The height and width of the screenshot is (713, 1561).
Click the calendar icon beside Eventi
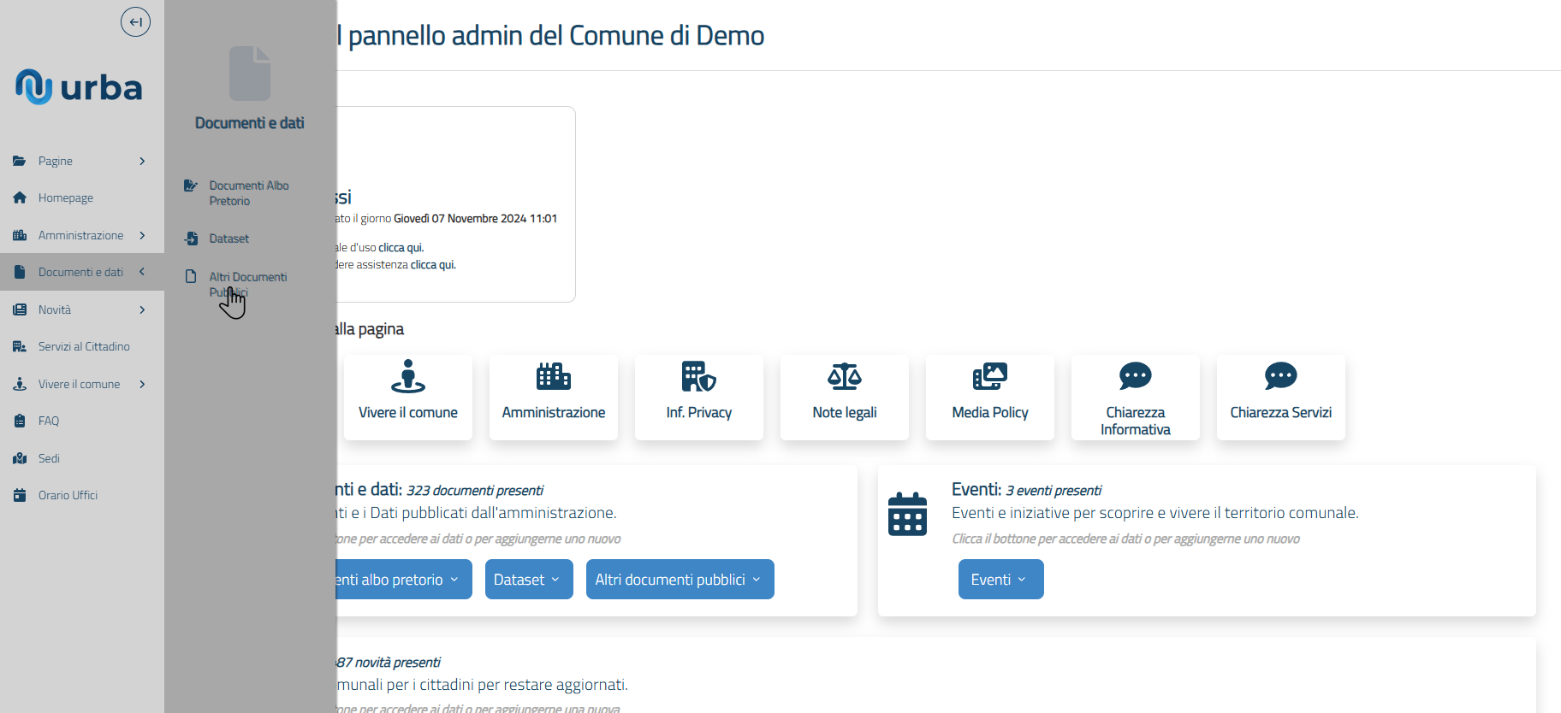pyautogui.click(x=907, y=514)
